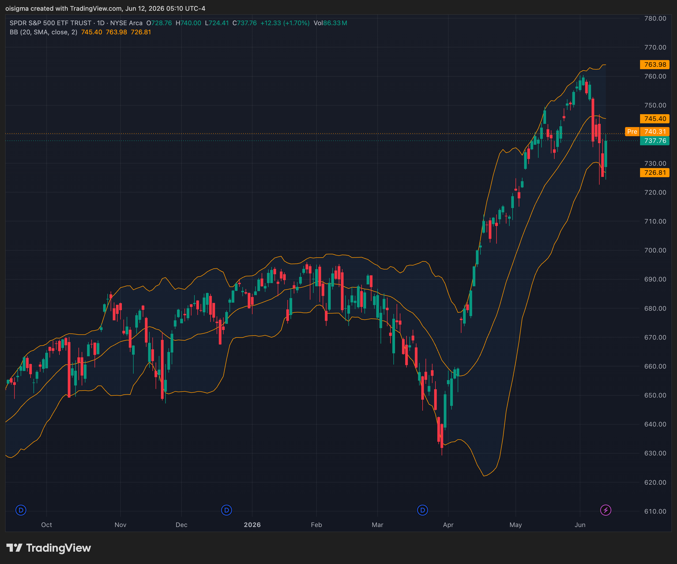Viewport: 677px width, 564px height.
Task: Click the Pre 740.31 pre-market price label
Action: tap(647, 132)
